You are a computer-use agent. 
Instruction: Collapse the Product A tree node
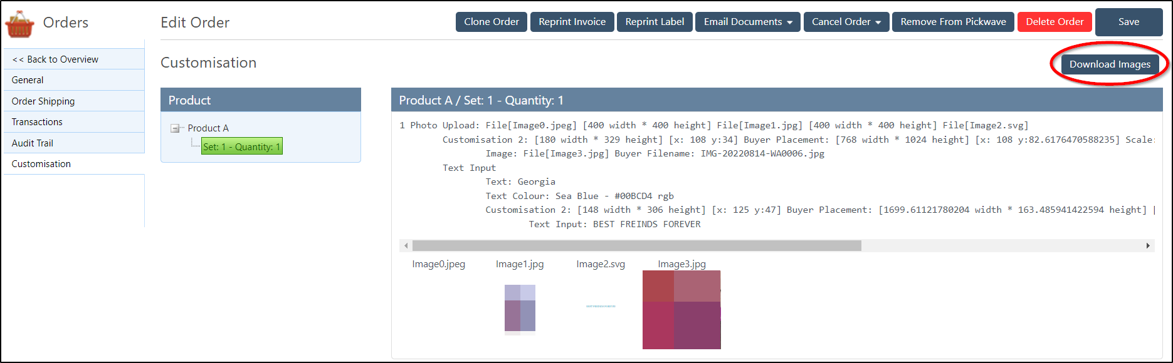click(x=175, y=128)
